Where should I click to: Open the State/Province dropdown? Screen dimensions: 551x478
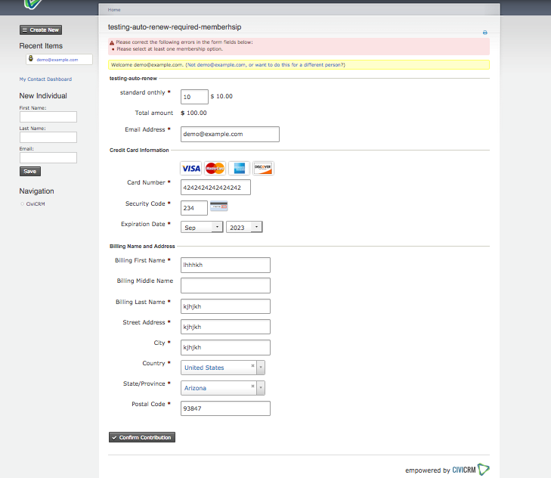pos(261,388)
